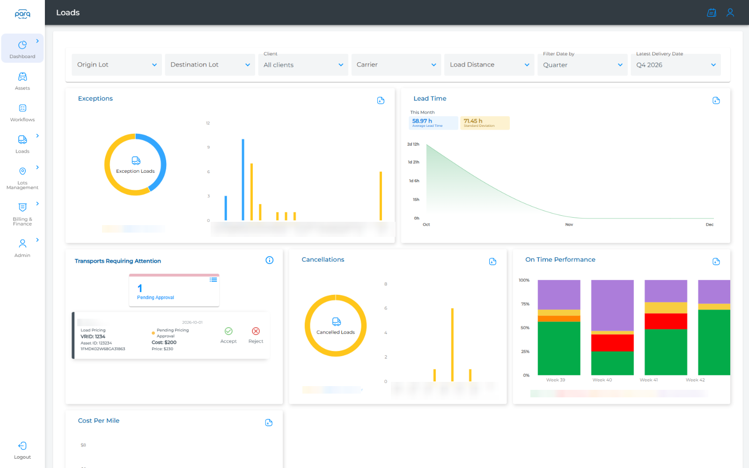
Task: Export the Exceptions chart
Action: pos(381,101)
